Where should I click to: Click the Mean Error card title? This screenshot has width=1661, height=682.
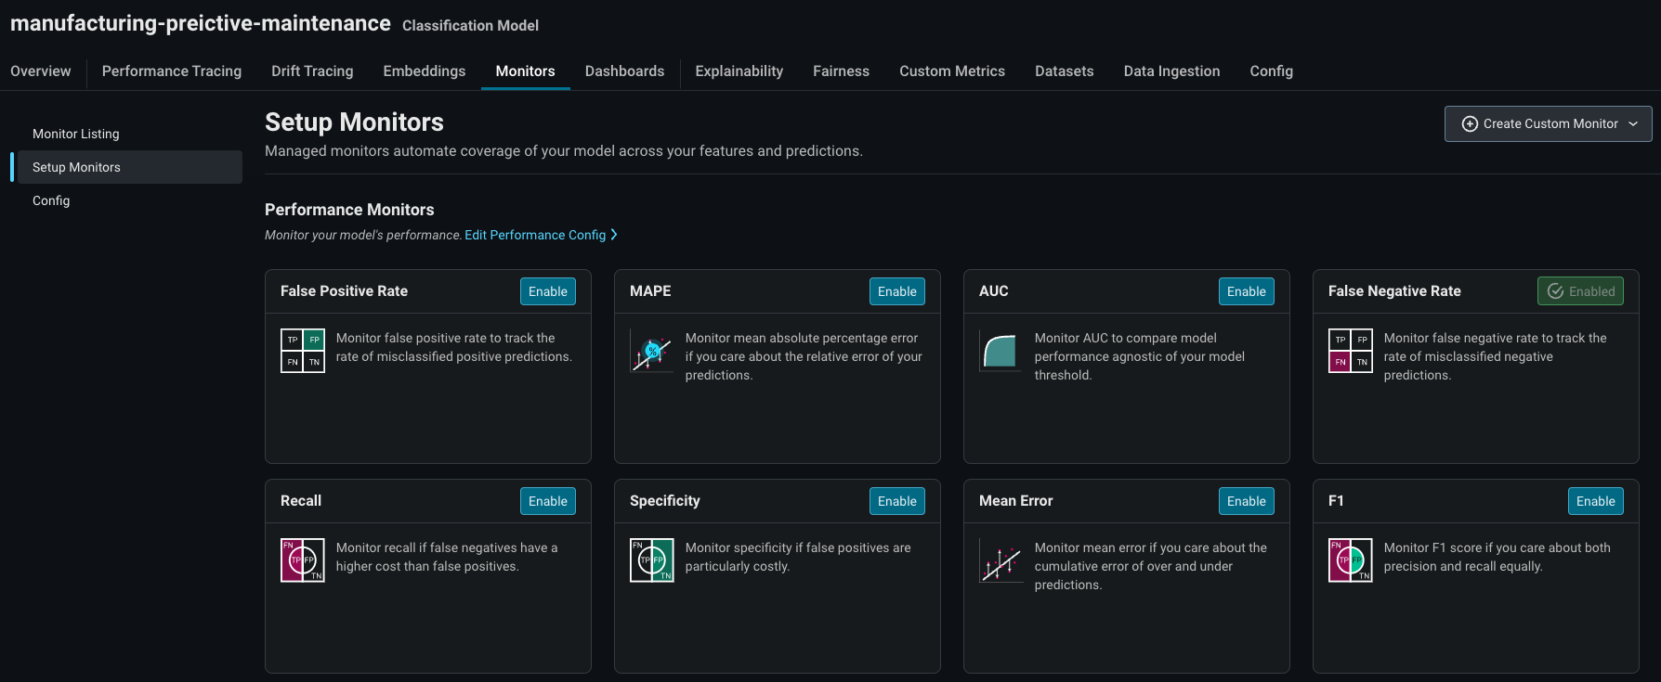click(1016, 501)
